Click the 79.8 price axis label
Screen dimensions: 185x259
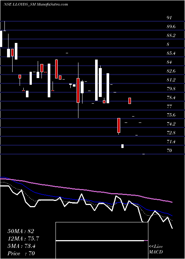click(172, 89)
